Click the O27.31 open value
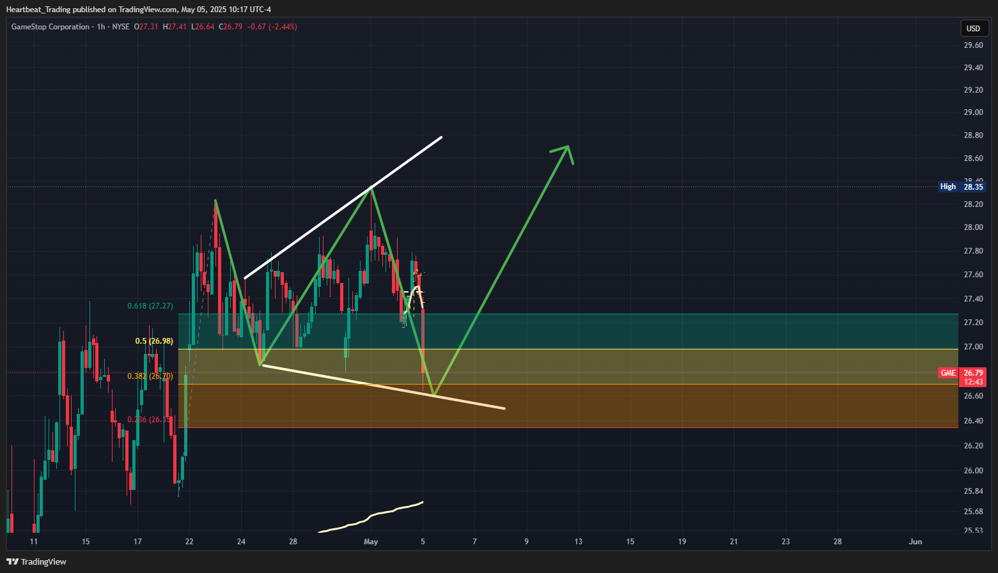 point(146,27)
